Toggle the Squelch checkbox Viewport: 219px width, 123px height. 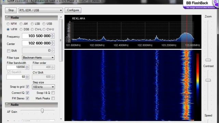[9, 72]
